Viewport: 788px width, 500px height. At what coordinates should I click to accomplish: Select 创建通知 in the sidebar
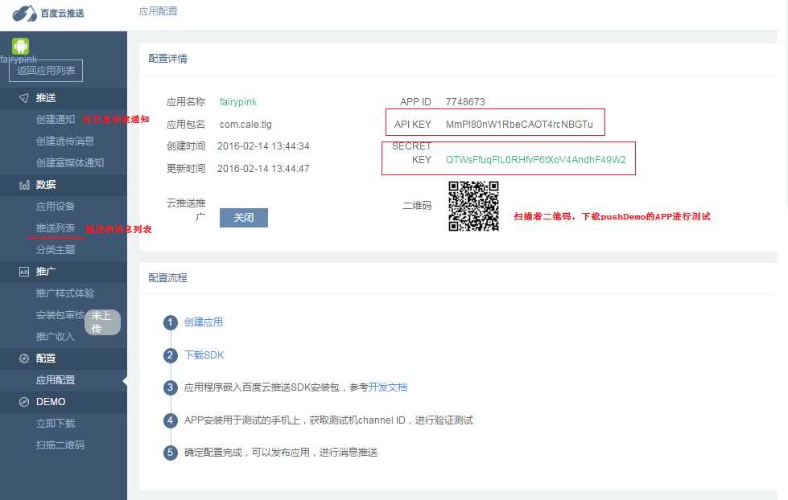[x=56, y=120]
